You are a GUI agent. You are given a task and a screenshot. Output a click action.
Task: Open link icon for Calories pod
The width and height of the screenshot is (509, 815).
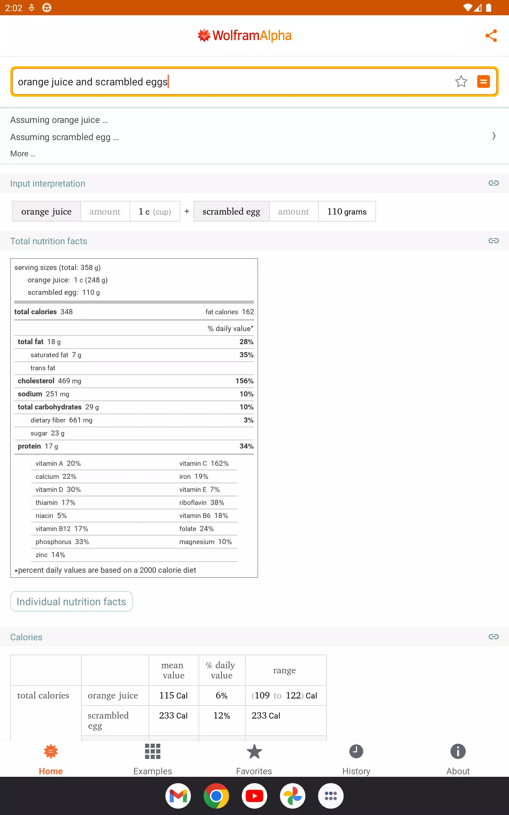tap(493, 637)
